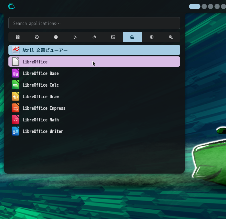Switch to the Internet globe category

(56, 37)
